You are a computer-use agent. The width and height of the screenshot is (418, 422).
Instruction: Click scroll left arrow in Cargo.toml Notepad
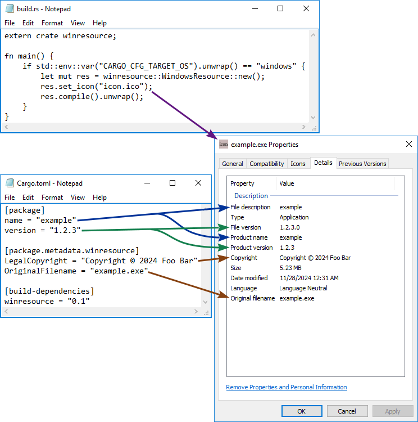pyautogui.click(x=6, y=311)
